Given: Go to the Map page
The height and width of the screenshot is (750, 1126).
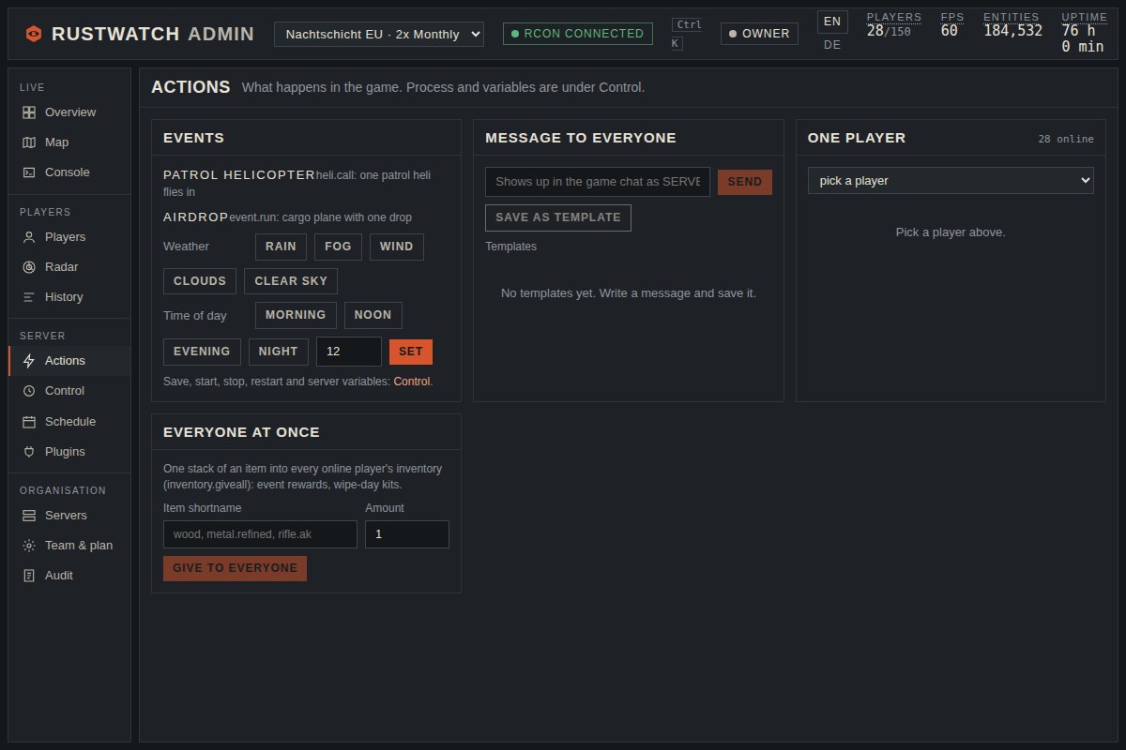Looking at the screenshot, I should (56, 142).
